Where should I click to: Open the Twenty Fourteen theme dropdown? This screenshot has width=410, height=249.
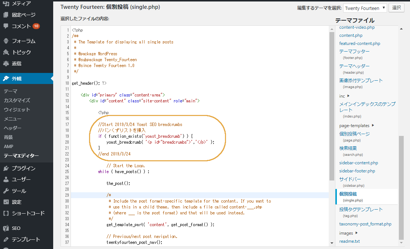click(x=365, y=8)
